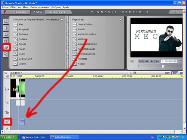
Task: Move the preview player scrubber handle
Action: tap(164, 66)
